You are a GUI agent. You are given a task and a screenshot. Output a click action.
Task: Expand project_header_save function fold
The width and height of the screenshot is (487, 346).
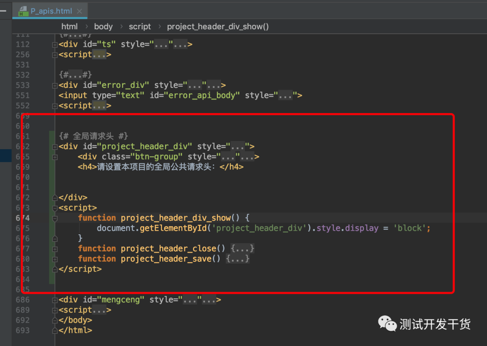55,259
